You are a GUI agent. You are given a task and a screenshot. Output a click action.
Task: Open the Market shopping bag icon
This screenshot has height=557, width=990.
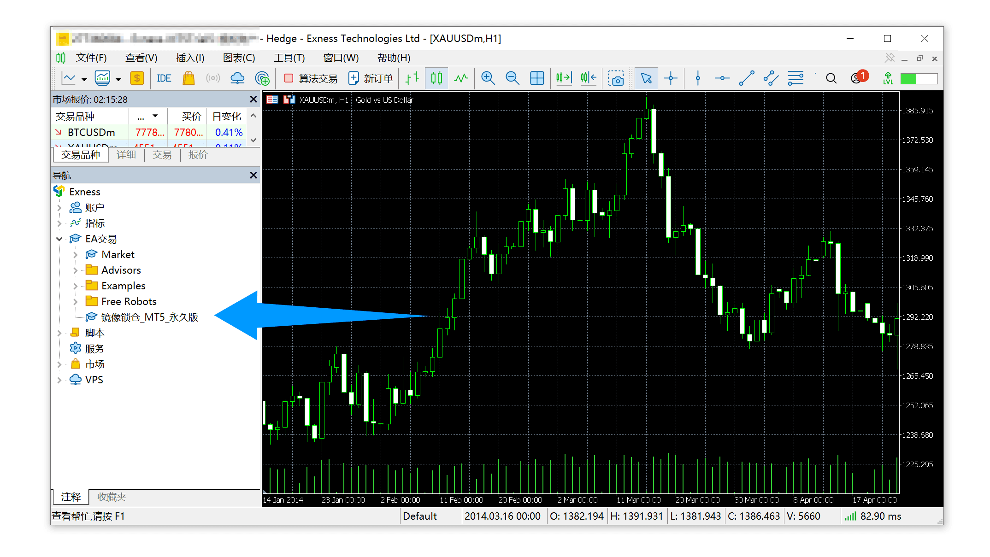(x=189, y=78)
